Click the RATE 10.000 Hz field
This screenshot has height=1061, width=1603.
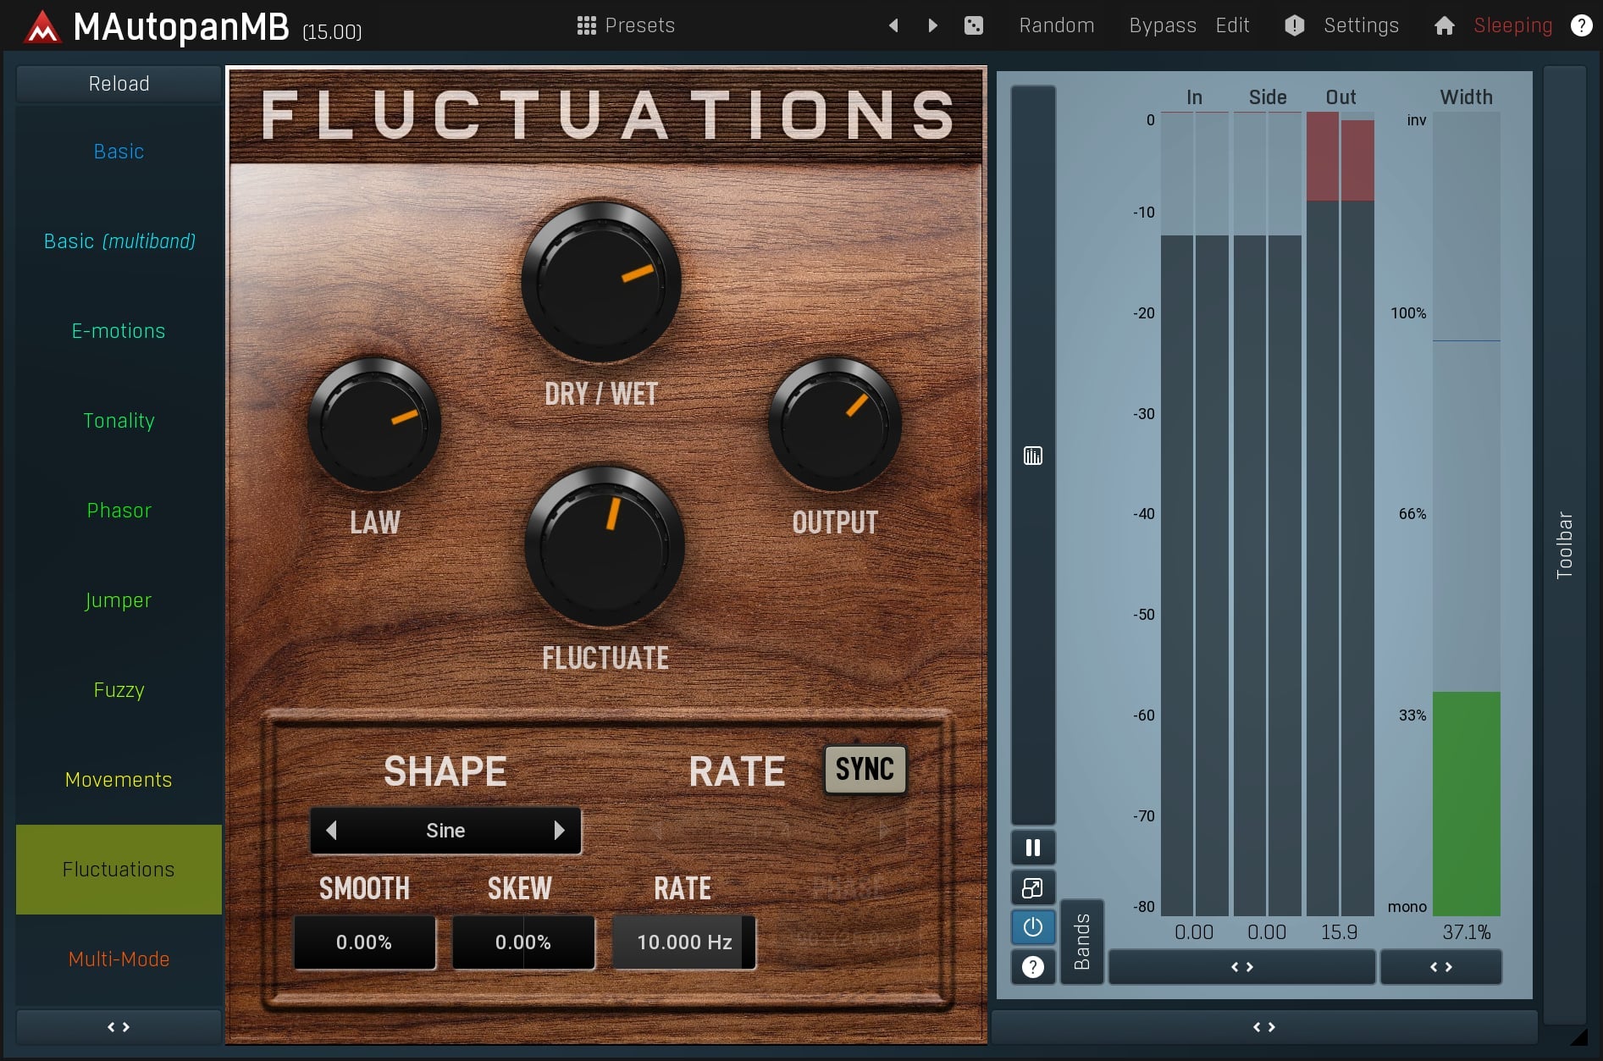(684, 942)
